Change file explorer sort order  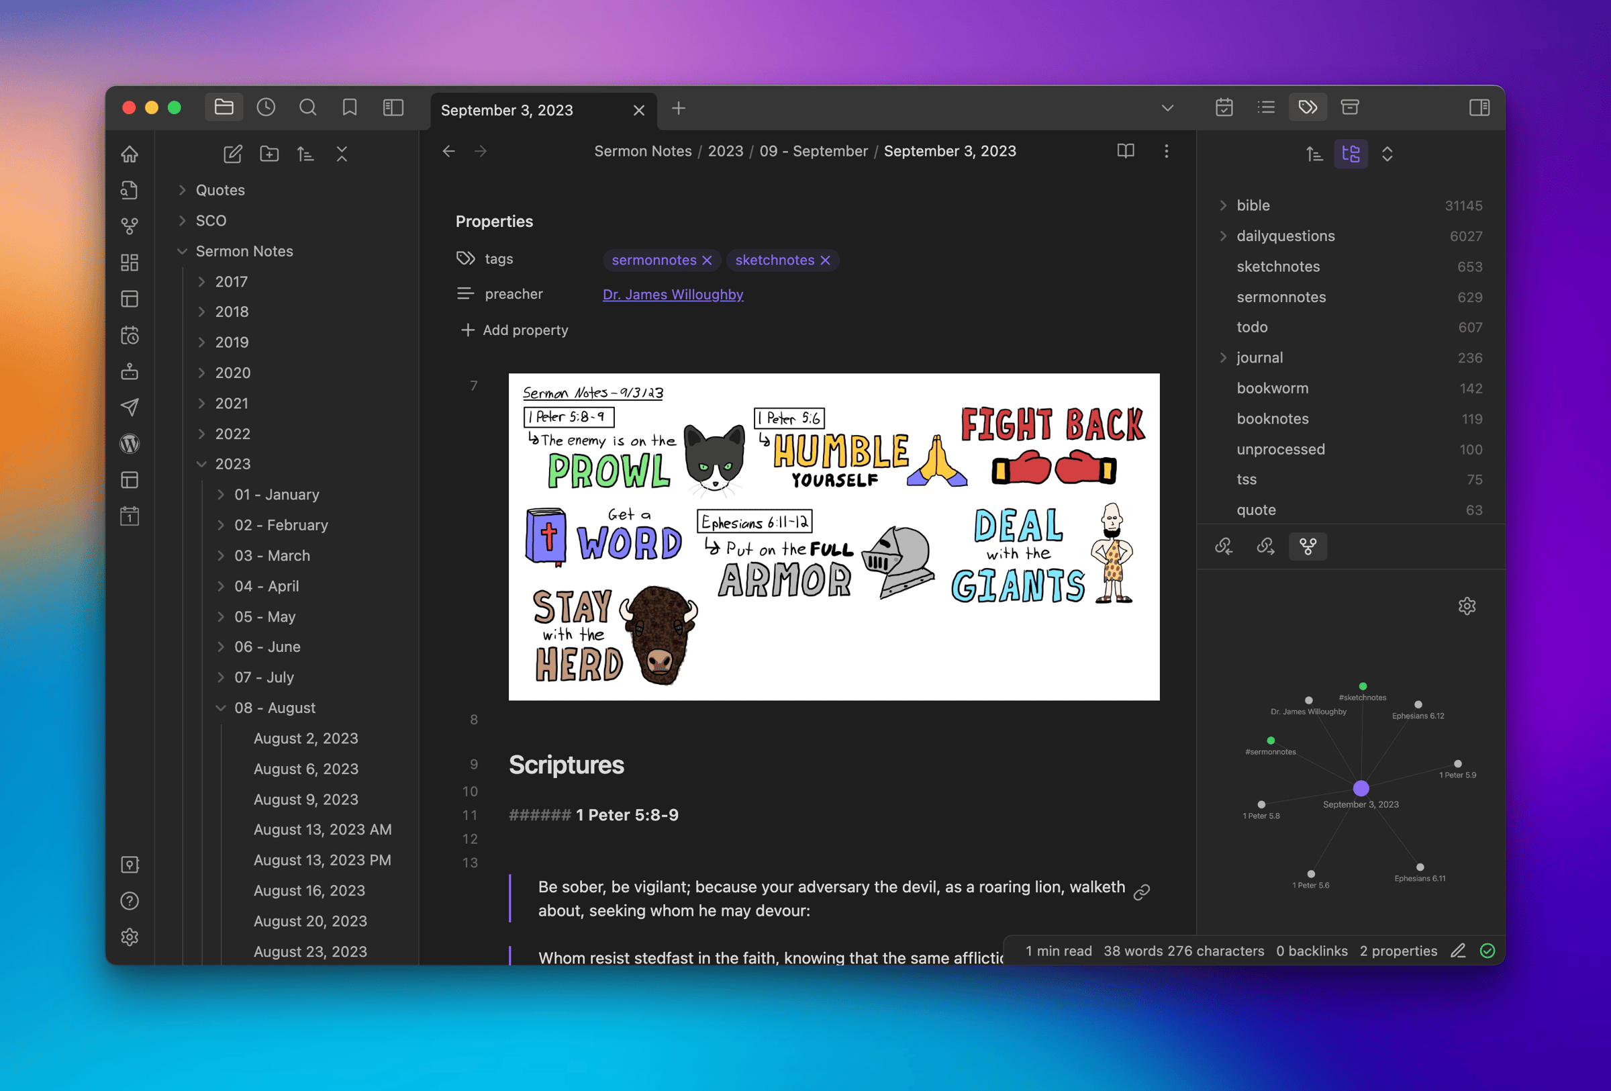click(305, 154)
